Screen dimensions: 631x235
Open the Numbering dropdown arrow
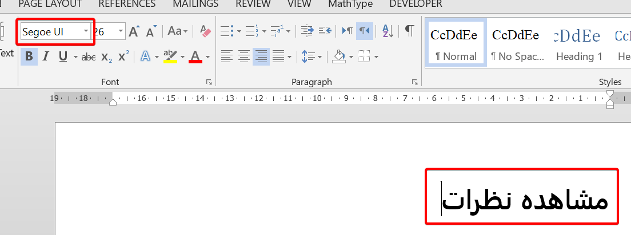pos(264,31)
